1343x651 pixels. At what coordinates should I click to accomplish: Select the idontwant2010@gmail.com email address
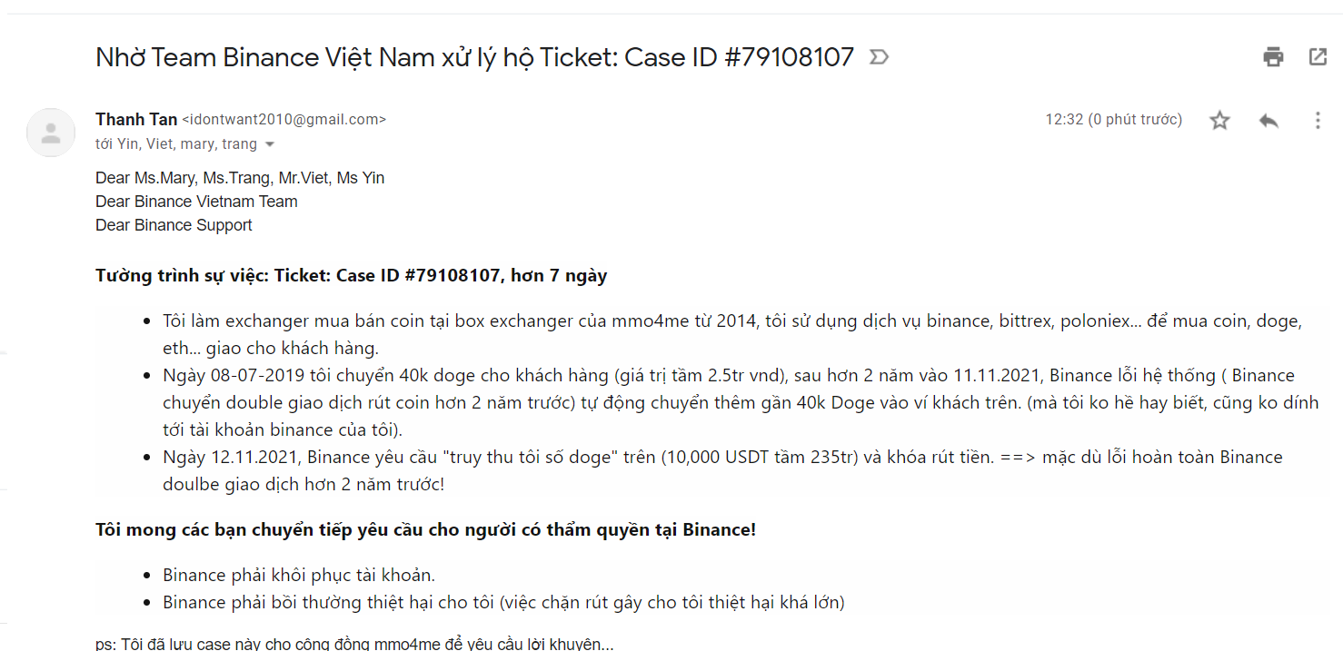[x=284, y=120]
